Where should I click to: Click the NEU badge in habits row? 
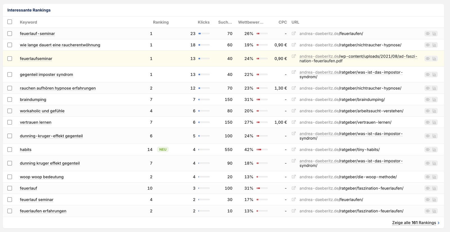click(x=163, y=150)
